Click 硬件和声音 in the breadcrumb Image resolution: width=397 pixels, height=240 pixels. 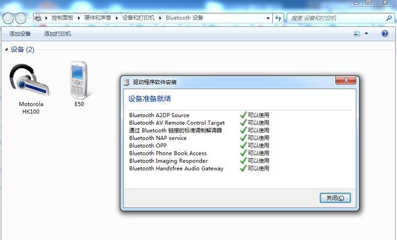98,18
